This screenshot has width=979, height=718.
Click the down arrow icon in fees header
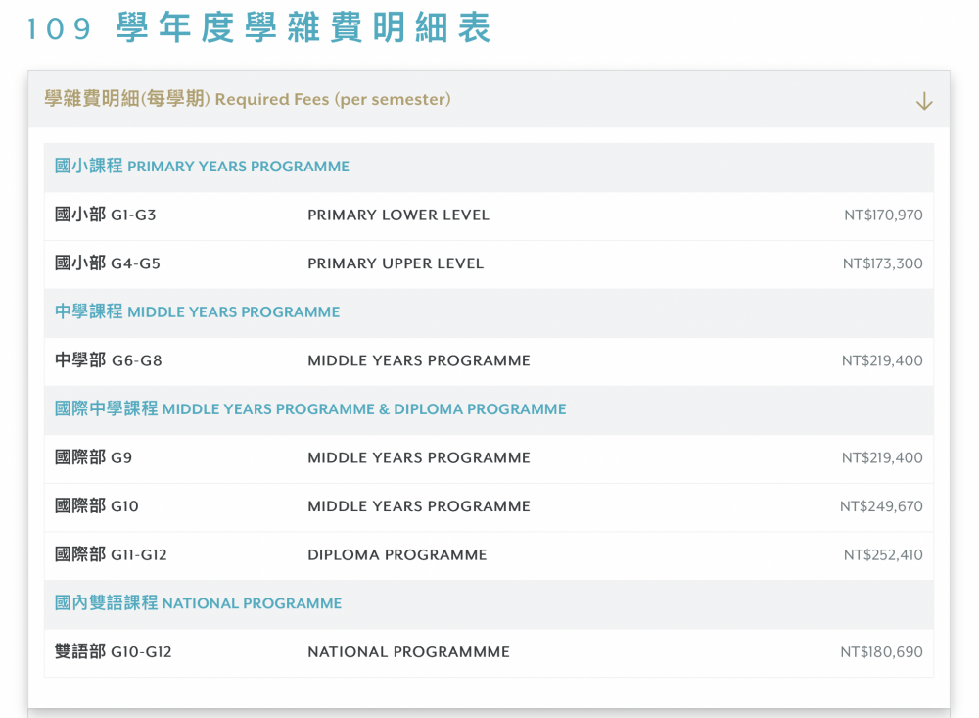click(x=923, y=101)
